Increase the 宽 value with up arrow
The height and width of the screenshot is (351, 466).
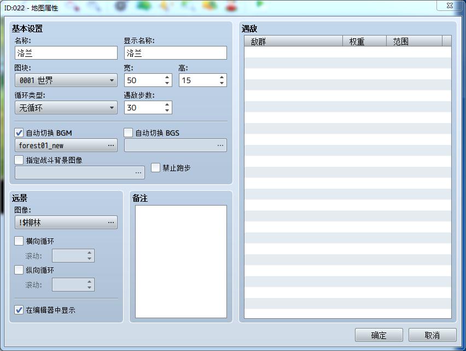pyautogui.click(x=167, y=77)
